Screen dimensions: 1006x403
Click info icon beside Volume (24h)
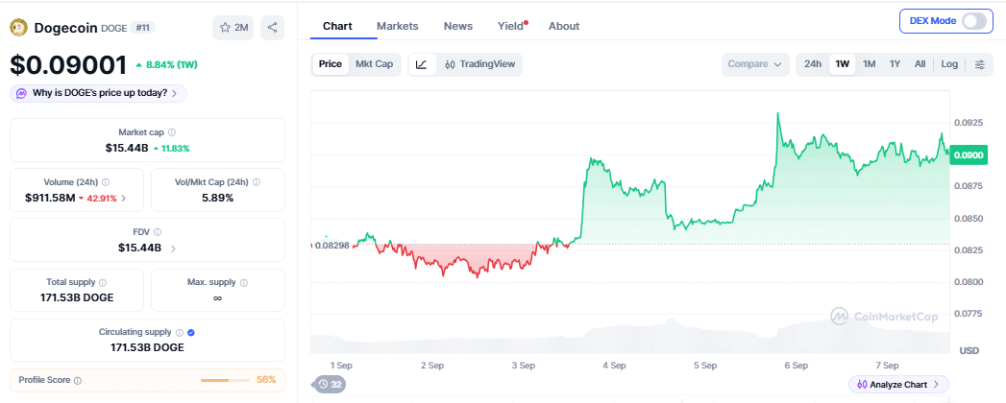(106, 182)
